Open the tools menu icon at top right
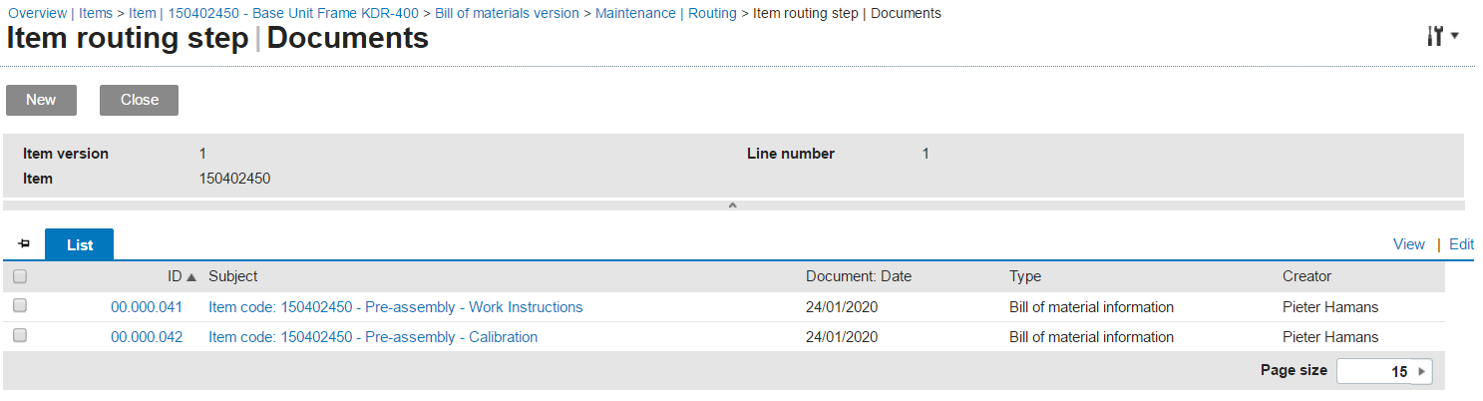The image size is (1483, 401). [1442, 36]
